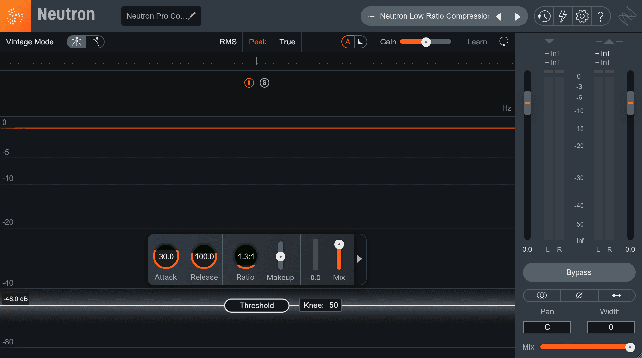This screenshot has height=358, width=642.
Task: Open help with the question mark icon
Action: coord(600,16)
